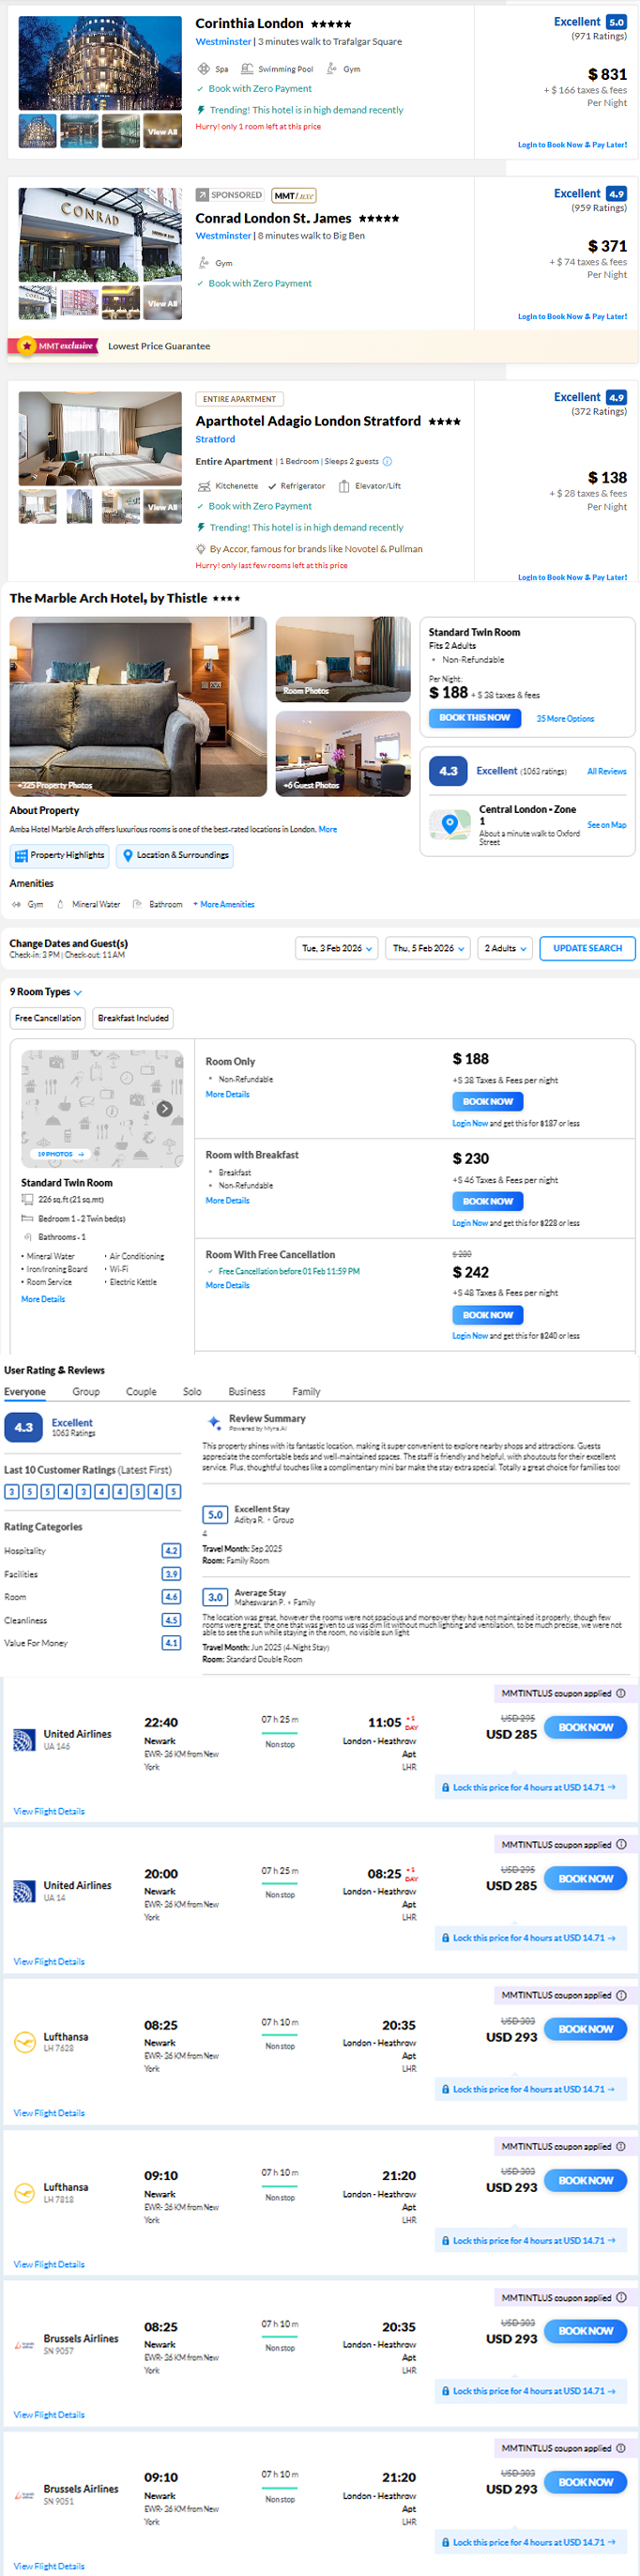Open the 35 More Options link
The image size is (640, 2576).
(565, 718)
